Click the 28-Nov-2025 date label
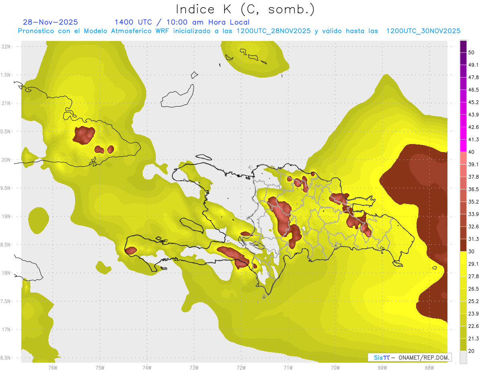 click(x=51, y=22)
